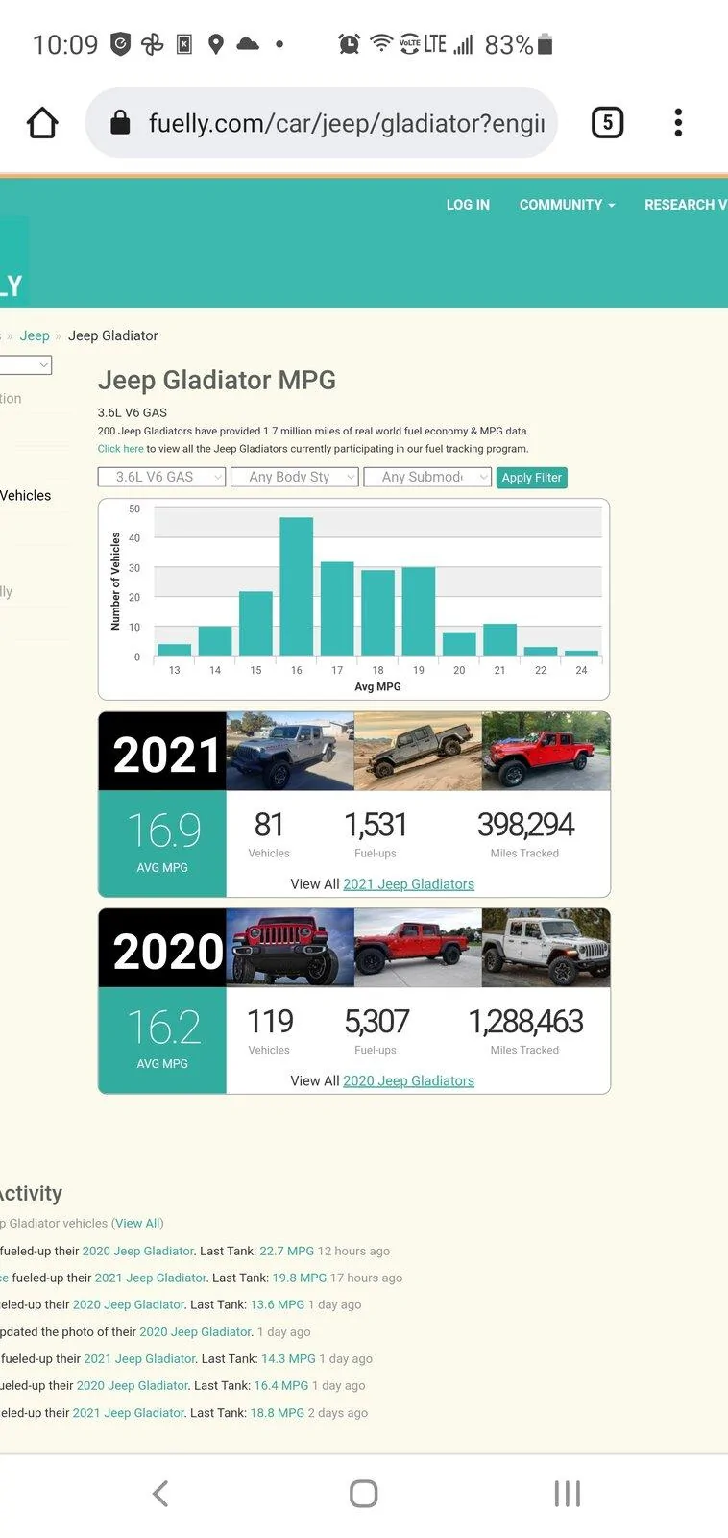This screenshot has height=1538, width=728.
Task: Tap the browser home icon
Action: coord(42,123)
